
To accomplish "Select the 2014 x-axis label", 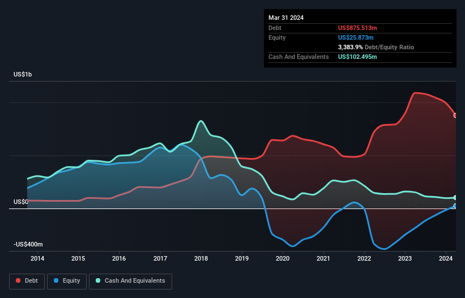I will tap(37, 258).
